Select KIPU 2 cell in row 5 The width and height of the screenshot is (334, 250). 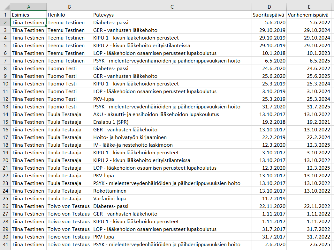click(x=172, y=45)
